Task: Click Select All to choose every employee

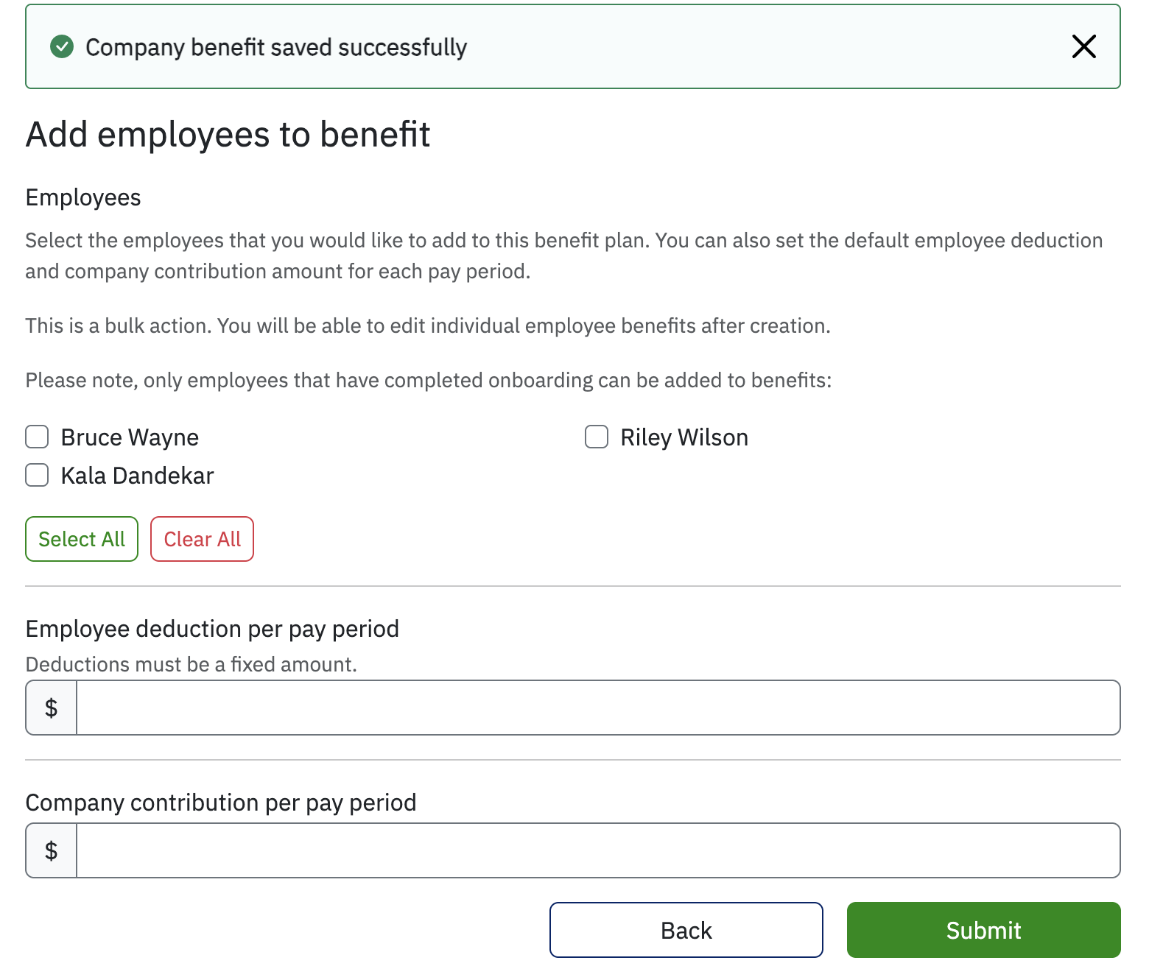Action: click(81, 538)
